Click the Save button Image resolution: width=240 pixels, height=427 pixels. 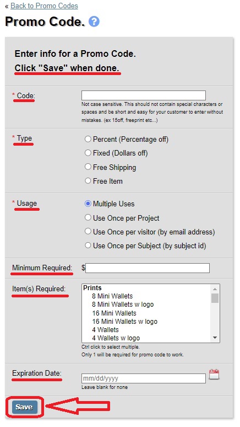[x=24, y=407]
